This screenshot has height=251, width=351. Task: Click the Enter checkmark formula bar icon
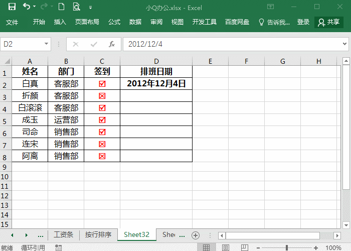point(94,44)
